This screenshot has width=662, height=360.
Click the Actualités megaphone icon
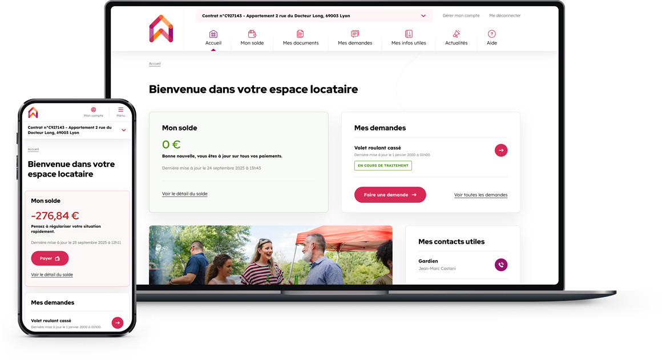click(x=456, y=34)
